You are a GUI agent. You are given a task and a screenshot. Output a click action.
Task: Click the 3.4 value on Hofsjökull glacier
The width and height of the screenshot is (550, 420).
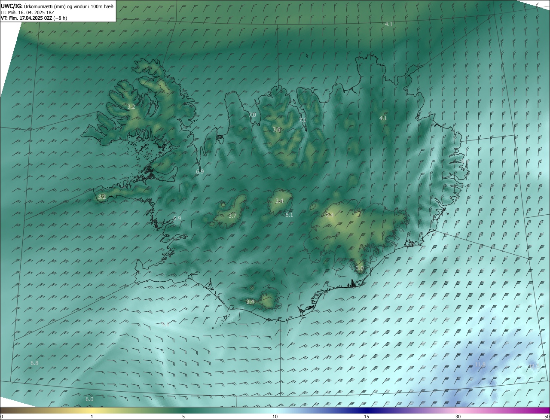click(x=279, y=201)
